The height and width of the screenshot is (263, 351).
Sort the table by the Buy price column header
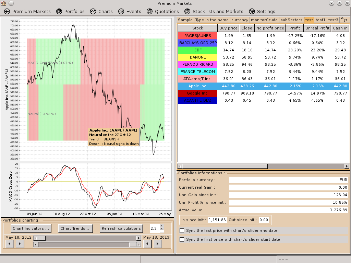(x=228, y=28)
